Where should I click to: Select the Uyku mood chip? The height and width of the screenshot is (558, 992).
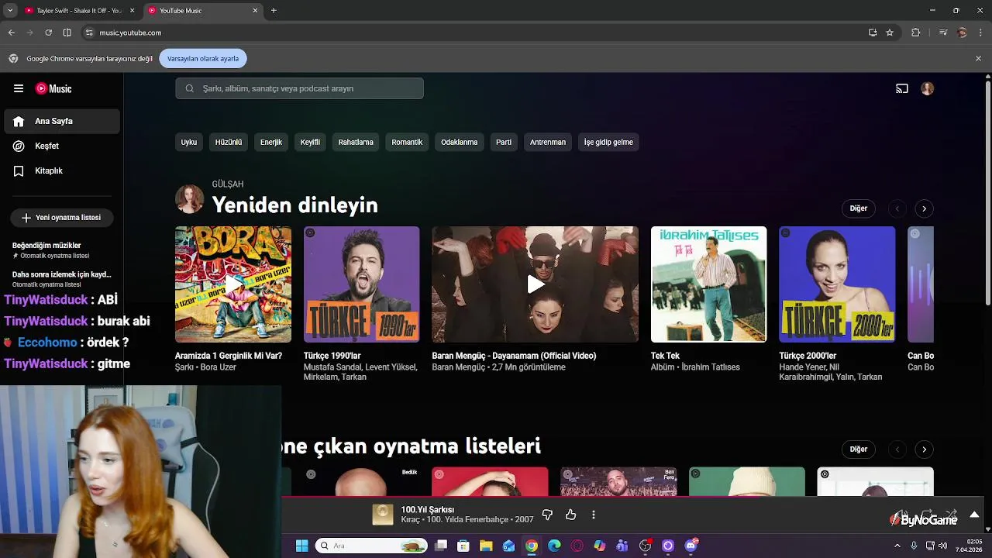point(189,143)
